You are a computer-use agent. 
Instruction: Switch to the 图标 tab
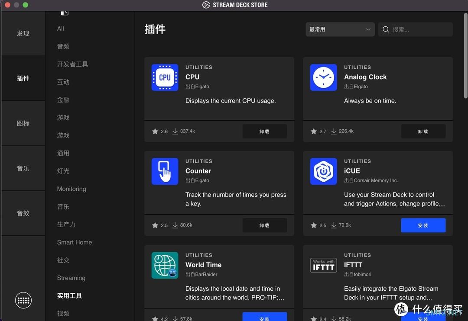[x=23, y=123]
